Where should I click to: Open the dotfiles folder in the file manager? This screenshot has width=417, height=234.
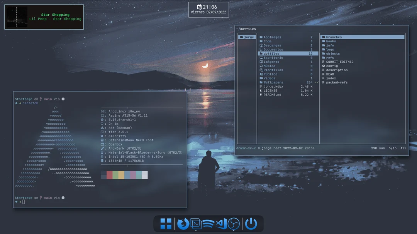(x=270, y=53)
